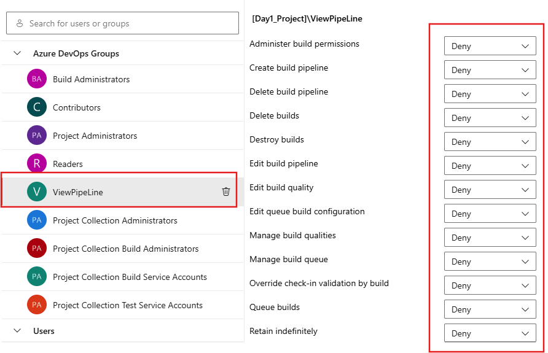Select Project Collection Build Service Accounts group

[x=123, y=276]
